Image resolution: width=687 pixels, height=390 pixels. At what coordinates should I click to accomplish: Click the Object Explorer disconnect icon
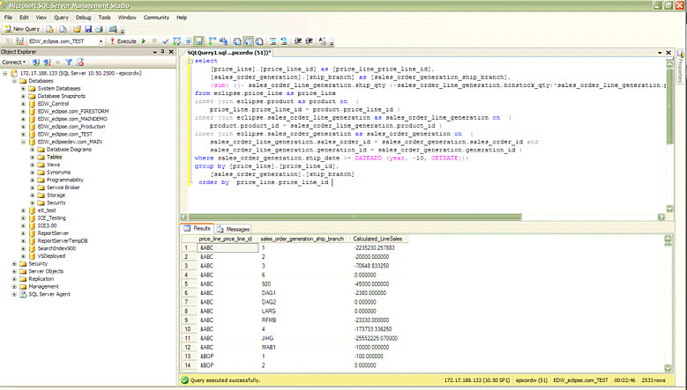click(x=47, y=63)
